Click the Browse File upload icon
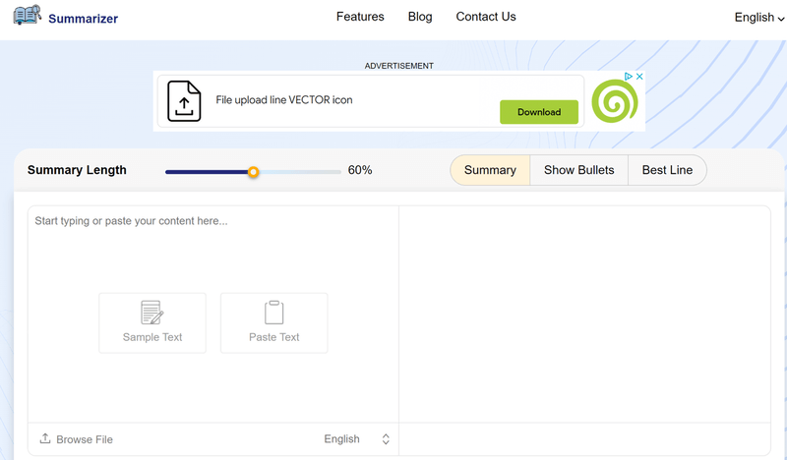This screenshot has width=787, height=460. point(45,438)
